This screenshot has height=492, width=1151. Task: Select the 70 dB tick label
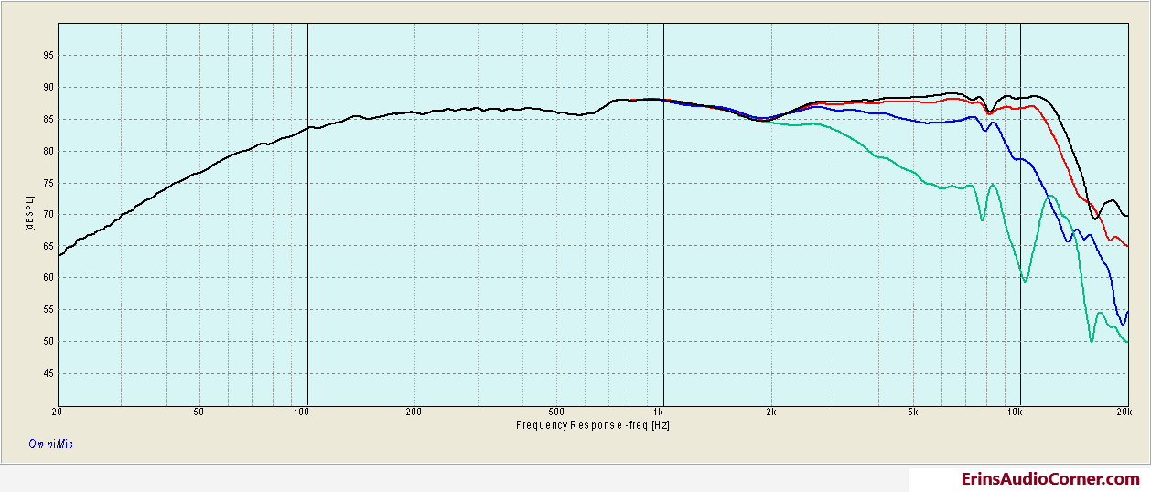coord(48,215)
